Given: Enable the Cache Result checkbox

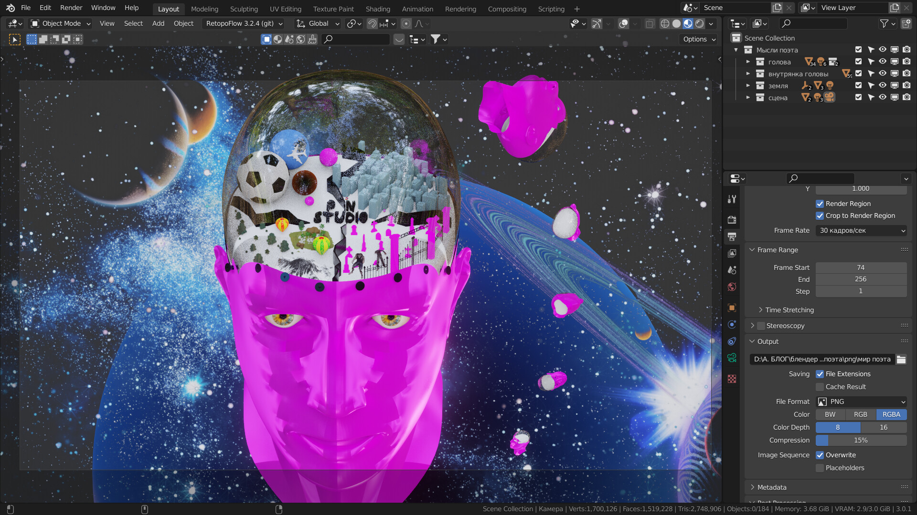Looking at the screenshot, I should 820,387.
